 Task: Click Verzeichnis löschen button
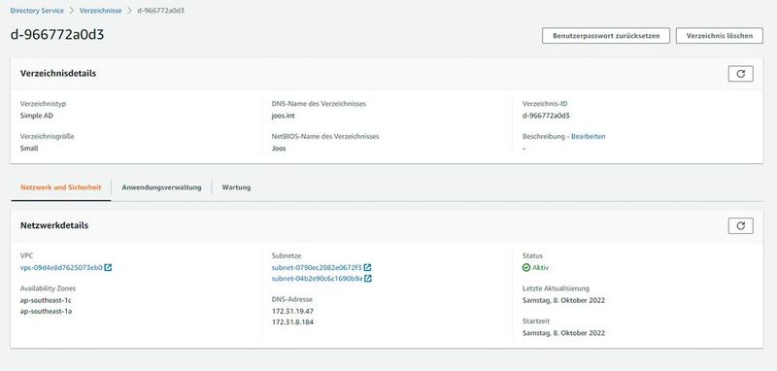pyautogui.click(x=719, y=36)
